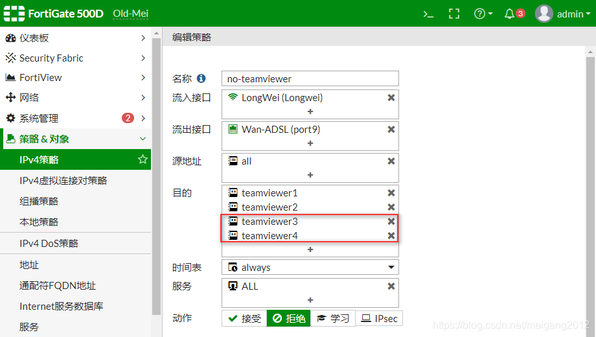Image resolution: width=596 pixels, height=337 pixels.
Task: Click the sidebar scrollbar
Action: 156,176
